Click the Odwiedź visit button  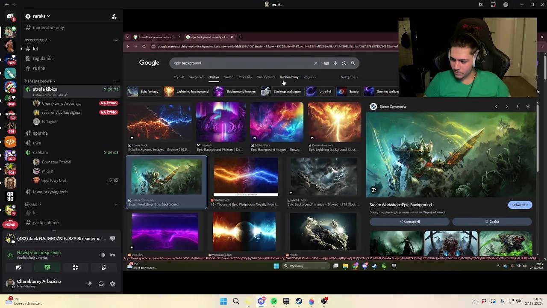coord(520,205)
